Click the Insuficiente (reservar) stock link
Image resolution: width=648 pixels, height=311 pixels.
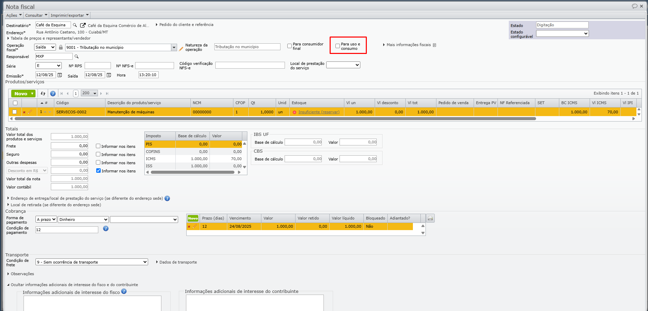[x=319, y=112]
